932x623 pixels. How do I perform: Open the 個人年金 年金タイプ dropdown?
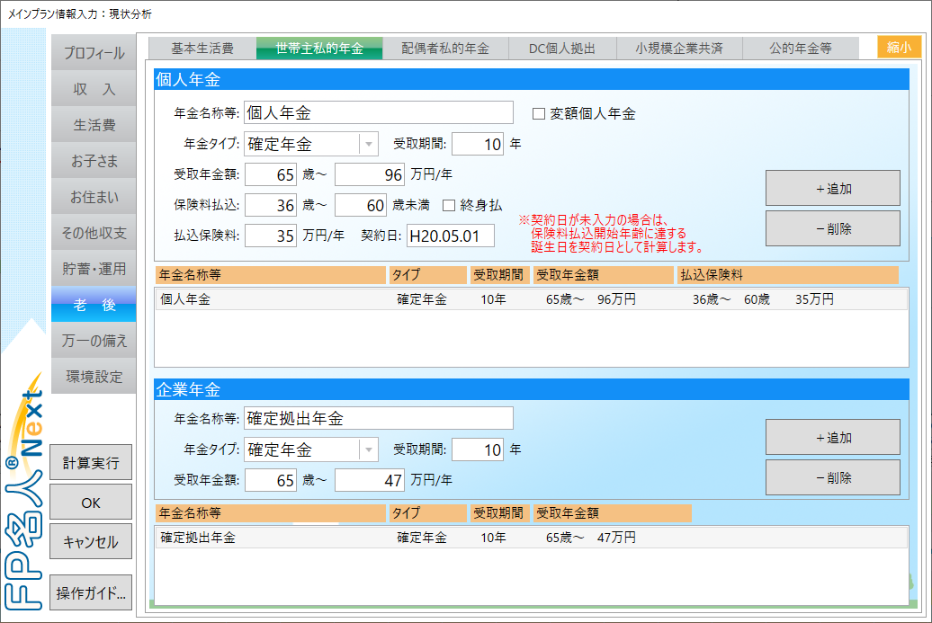click(369, 145)
